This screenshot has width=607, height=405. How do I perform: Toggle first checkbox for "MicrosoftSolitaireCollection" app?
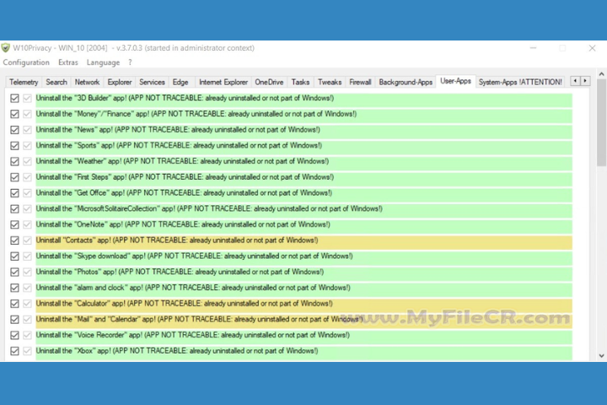point(14,209)
